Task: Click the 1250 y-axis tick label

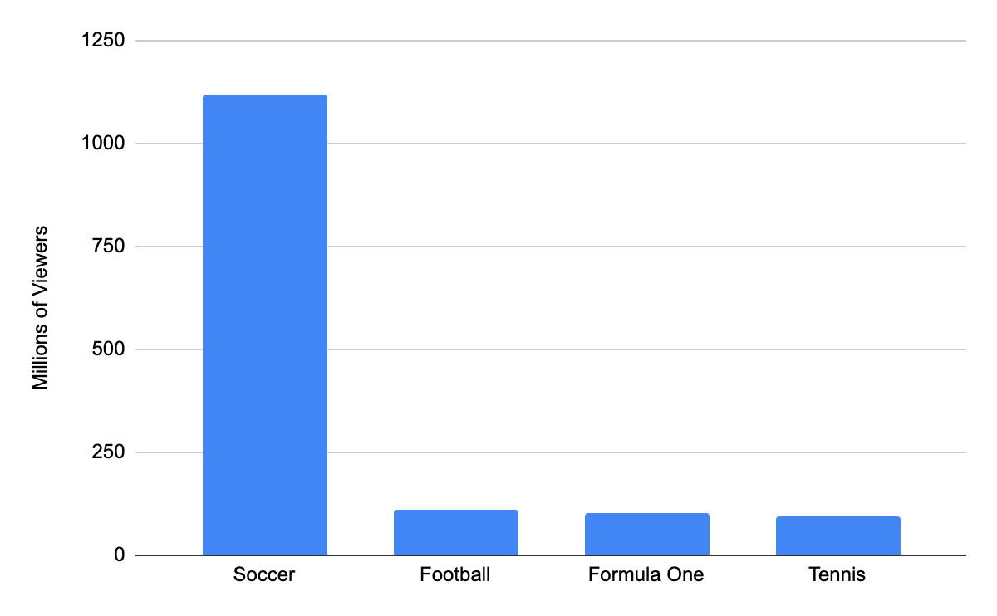Action: click(x=104, y=41)
